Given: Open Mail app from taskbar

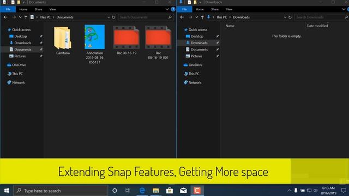Looking at the screenshot, I should 183,191.
